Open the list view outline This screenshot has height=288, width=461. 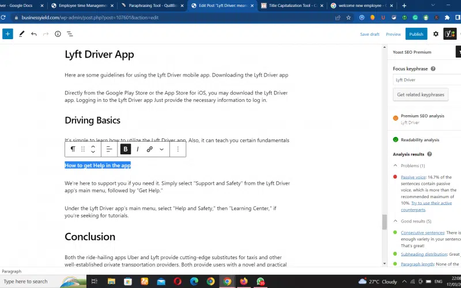pos(70,34)
